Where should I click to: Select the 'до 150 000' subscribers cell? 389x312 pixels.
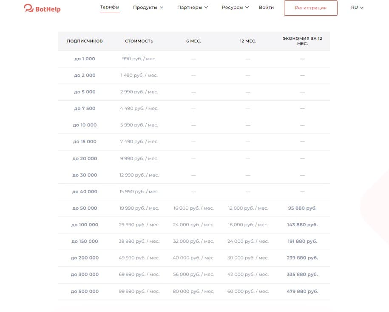point(85,242)
